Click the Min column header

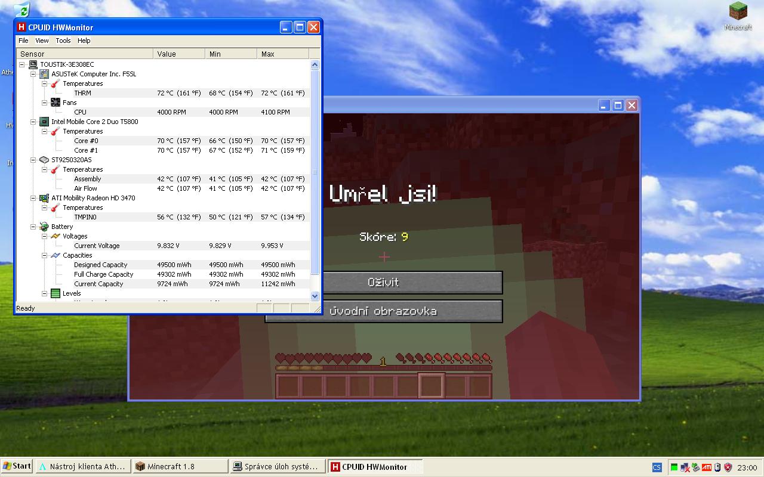click(231, 54)
